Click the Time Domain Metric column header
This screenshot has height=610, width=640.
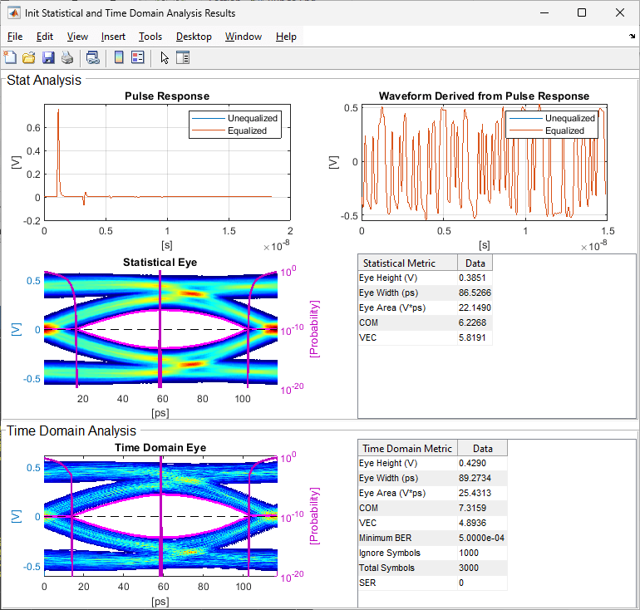[407, 448]
